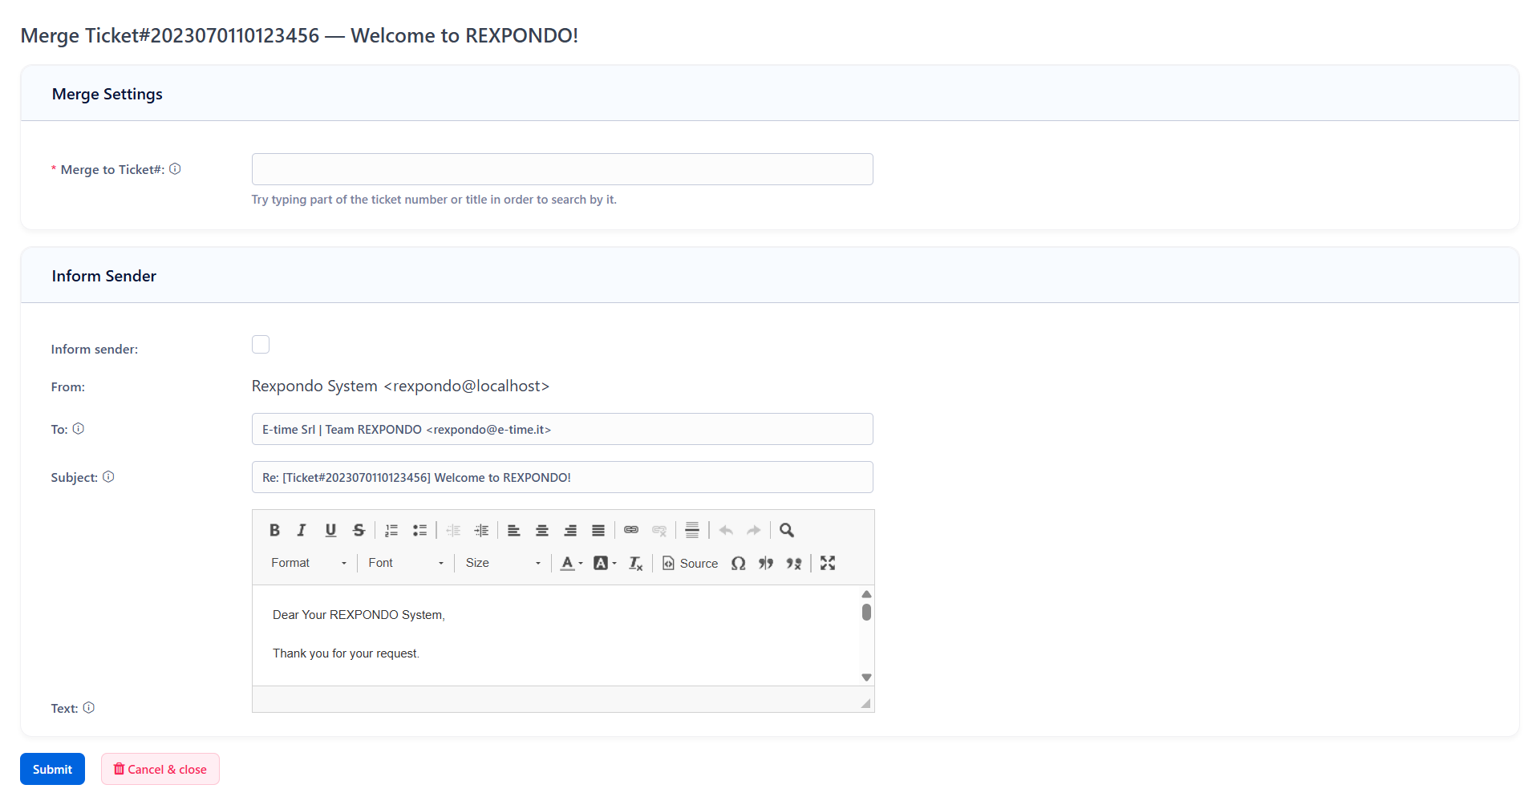The image size is (1540, 805).
Task: Click the editor scrollbar's down arrow
Action: tap(866, 678)
